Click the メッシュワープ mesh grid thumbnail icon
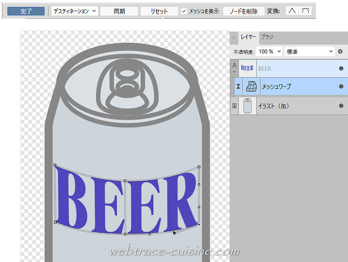Screen dimensions: 348x262 (x=251, y=86)
